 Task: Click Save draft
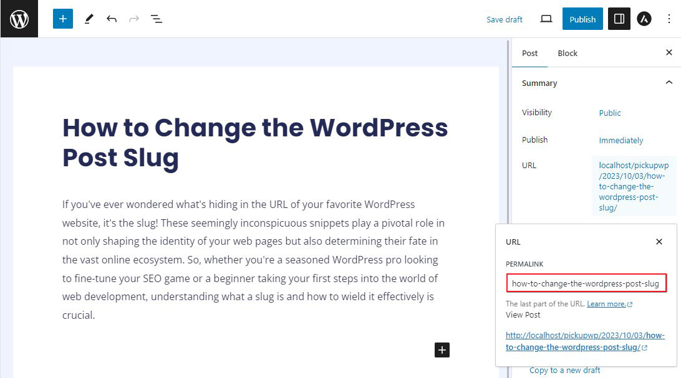tap(505, 19)
